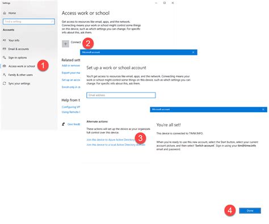The height and width of the screenshot is (224, 269).
Task: Maximize the Settings window
Action: coord(165,3)
